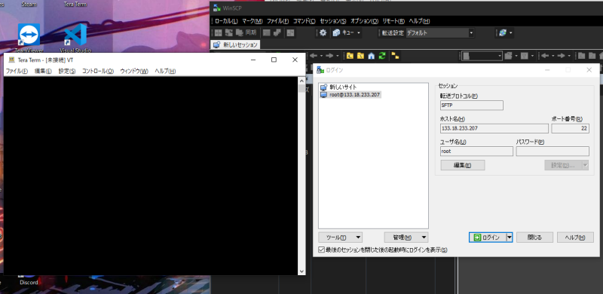
Task: Expand the ログイン button dropdown arrow
Action: (x=510, y=237)
